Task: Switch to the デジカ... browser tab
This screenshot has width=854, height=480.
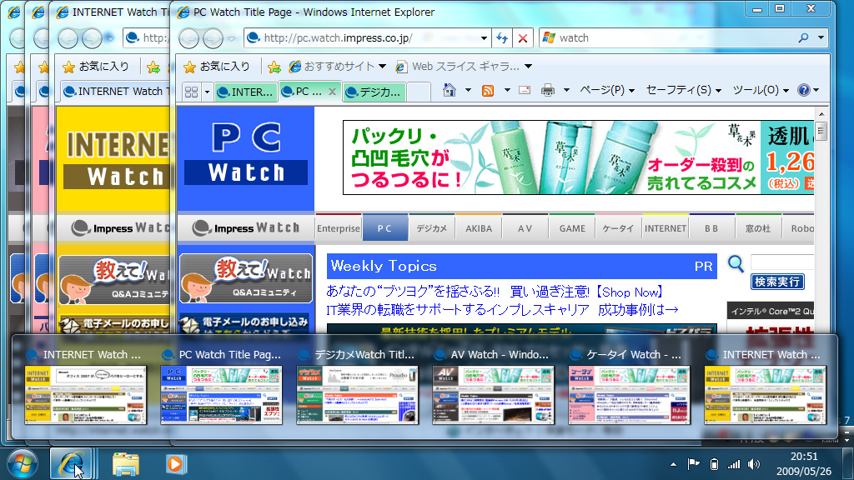Action: click(x=375, y=92)
